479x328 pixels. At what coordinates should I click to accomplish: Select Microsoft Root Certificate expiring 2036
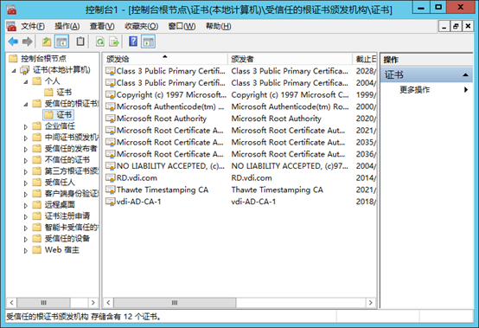240,154
